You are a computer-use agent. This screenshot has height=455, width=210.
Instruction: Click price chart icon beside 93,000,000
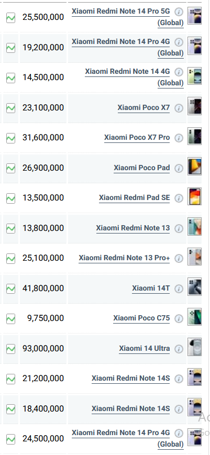(x=10, y=349)
